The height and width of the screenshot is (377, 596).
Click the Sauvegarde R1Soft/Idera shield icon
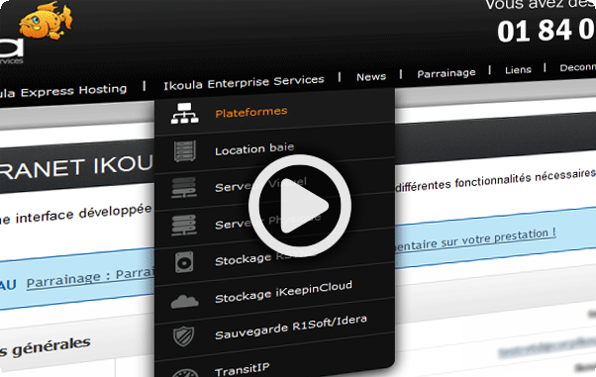click(183, 336)
